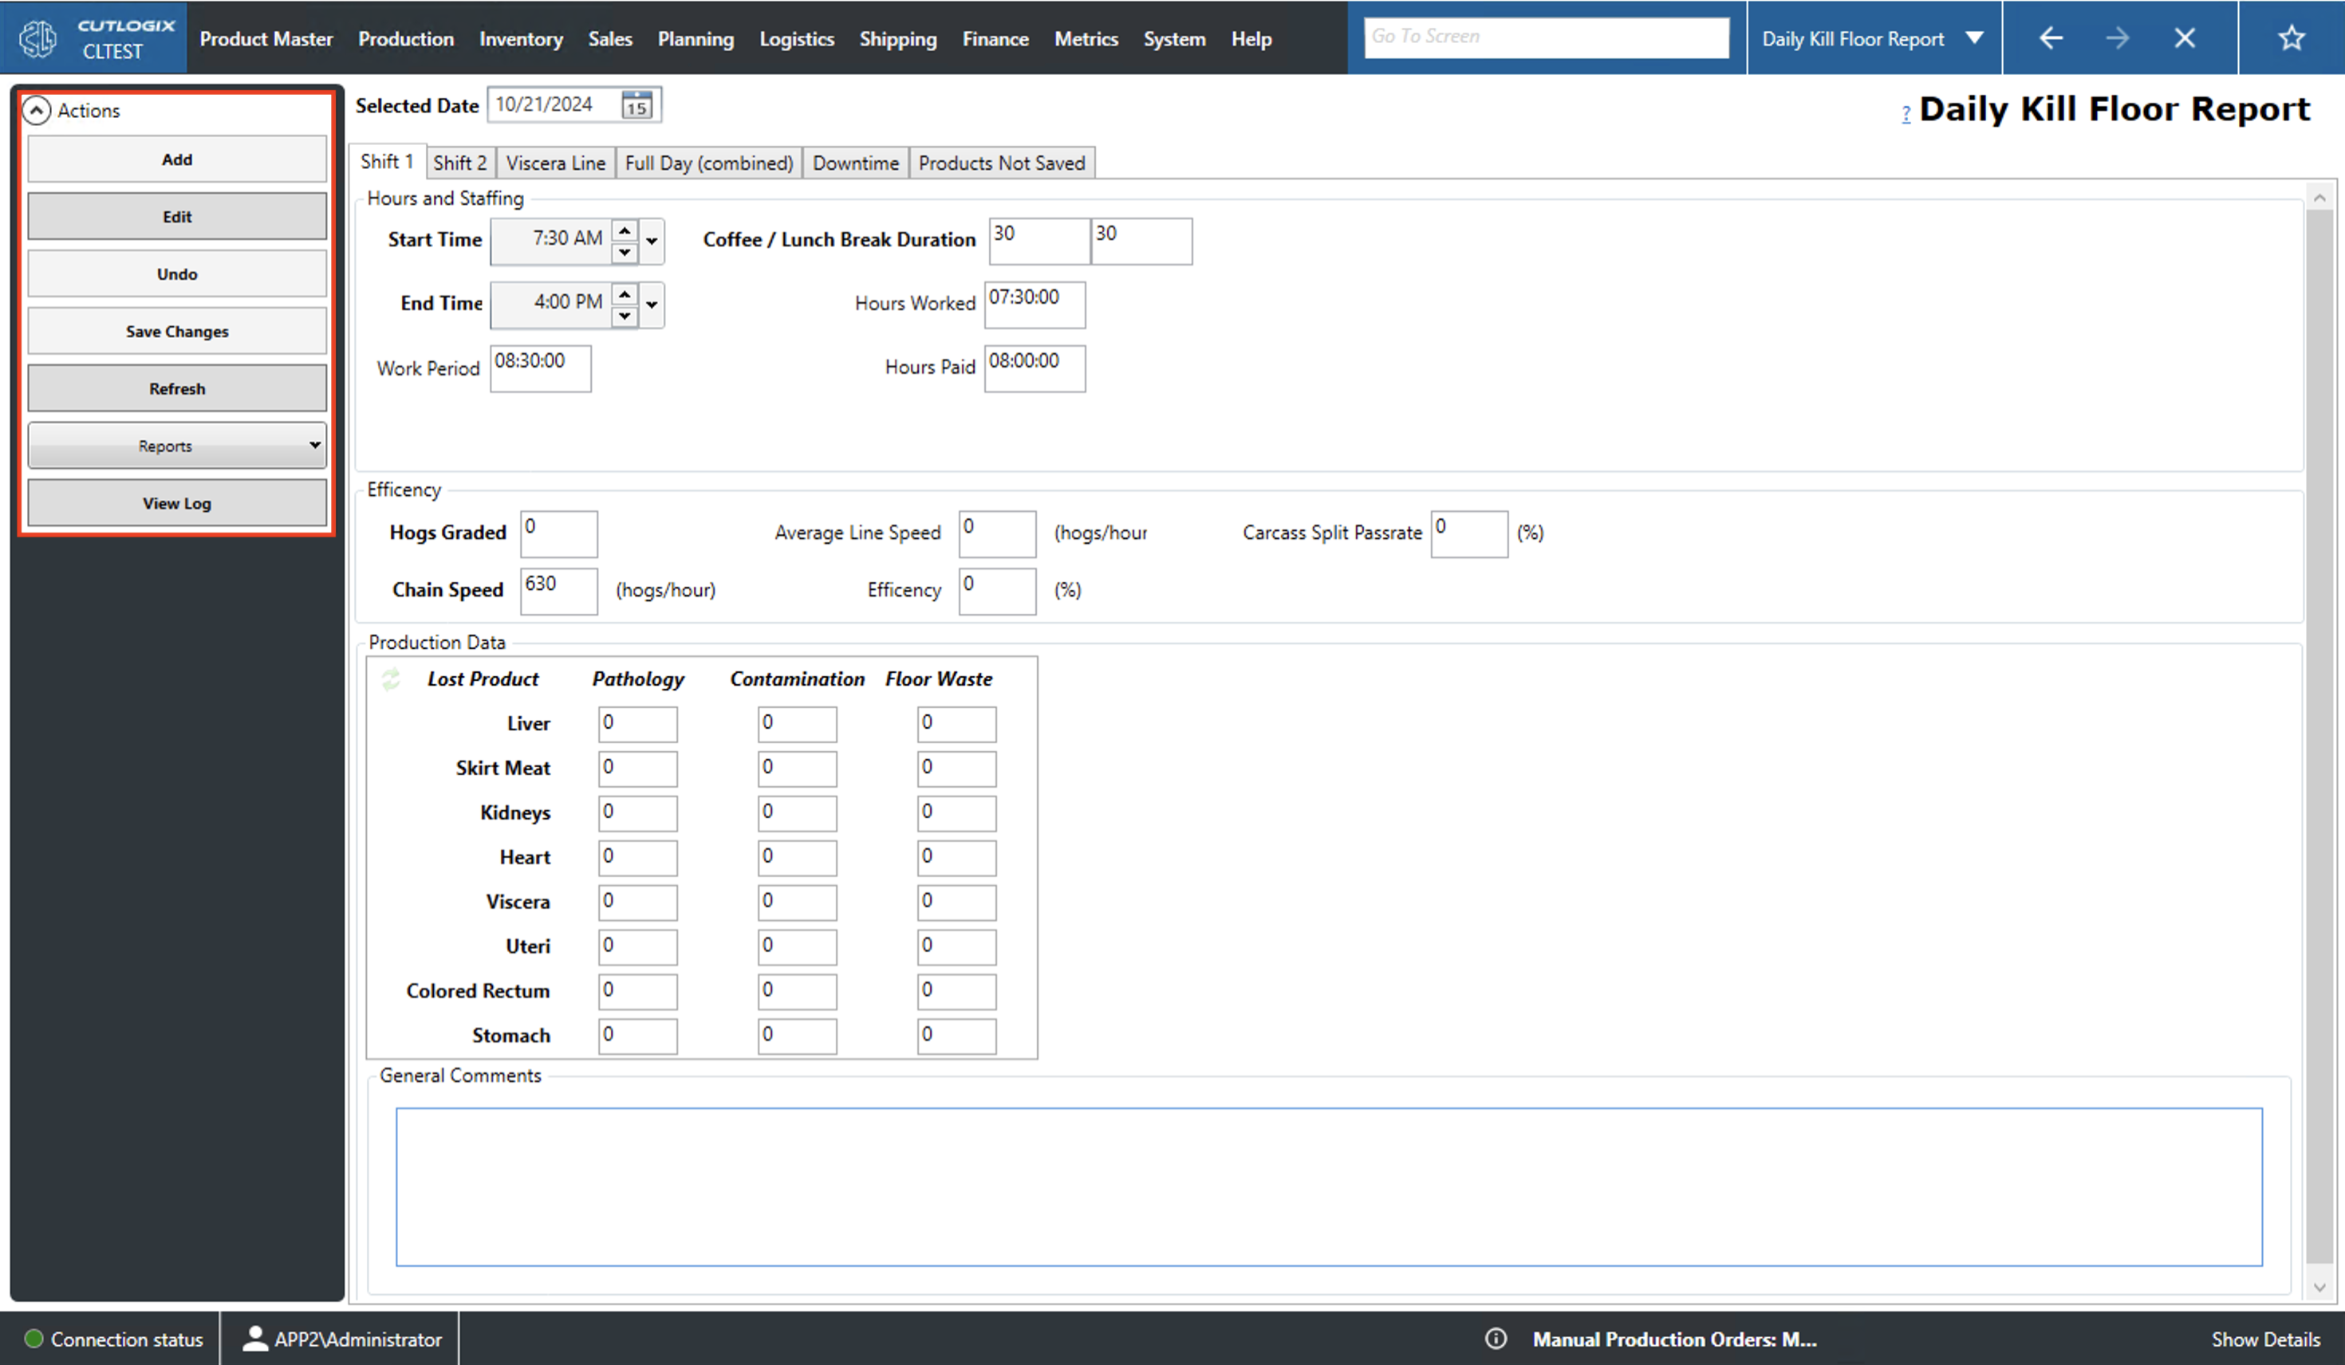Open the Metrics menu
Viewport: 2345px width, 1365px height.
tap(1086, 38)
